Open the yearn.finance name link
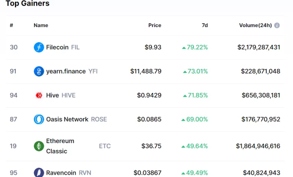The image size is (293, 177). click(x=66, y=71)
